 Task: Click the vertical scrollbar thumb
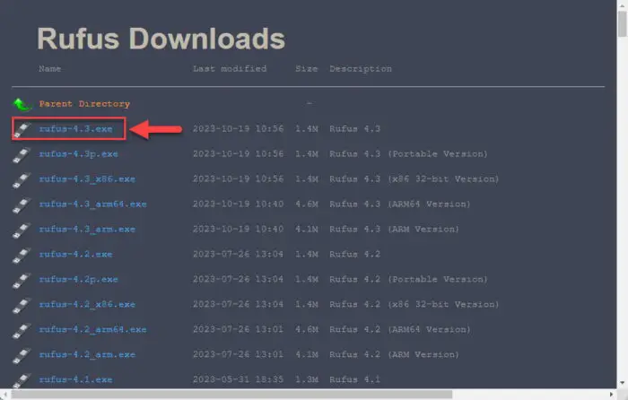622,24
